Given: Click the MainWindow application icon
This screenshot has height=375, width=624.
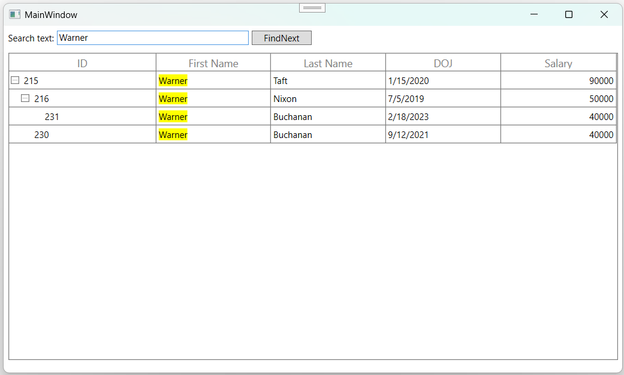Looking at the screenshot, I should (15, 14).
